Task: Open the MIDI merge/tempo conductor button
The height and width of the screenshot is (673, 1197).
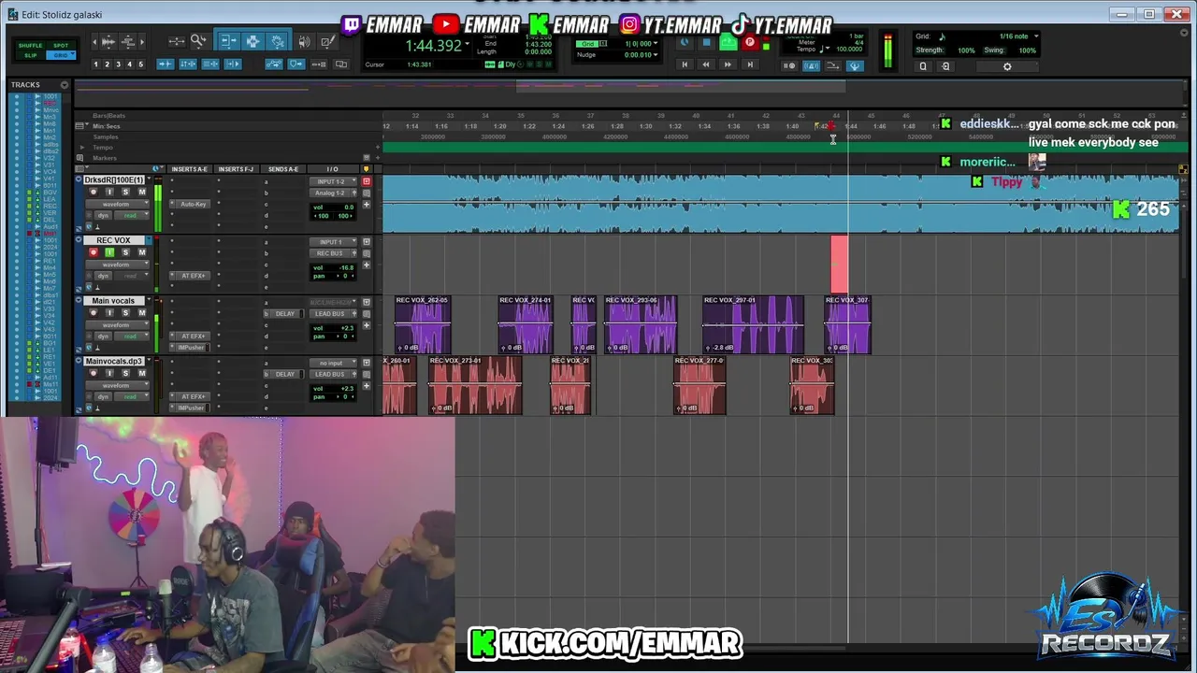Action: click(832, 65)
